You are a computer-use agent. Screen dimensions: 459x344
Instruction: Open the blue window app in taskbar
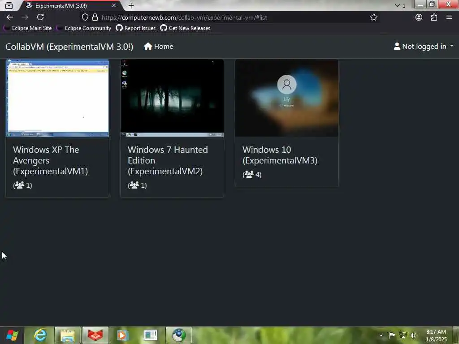pos(151,335)
